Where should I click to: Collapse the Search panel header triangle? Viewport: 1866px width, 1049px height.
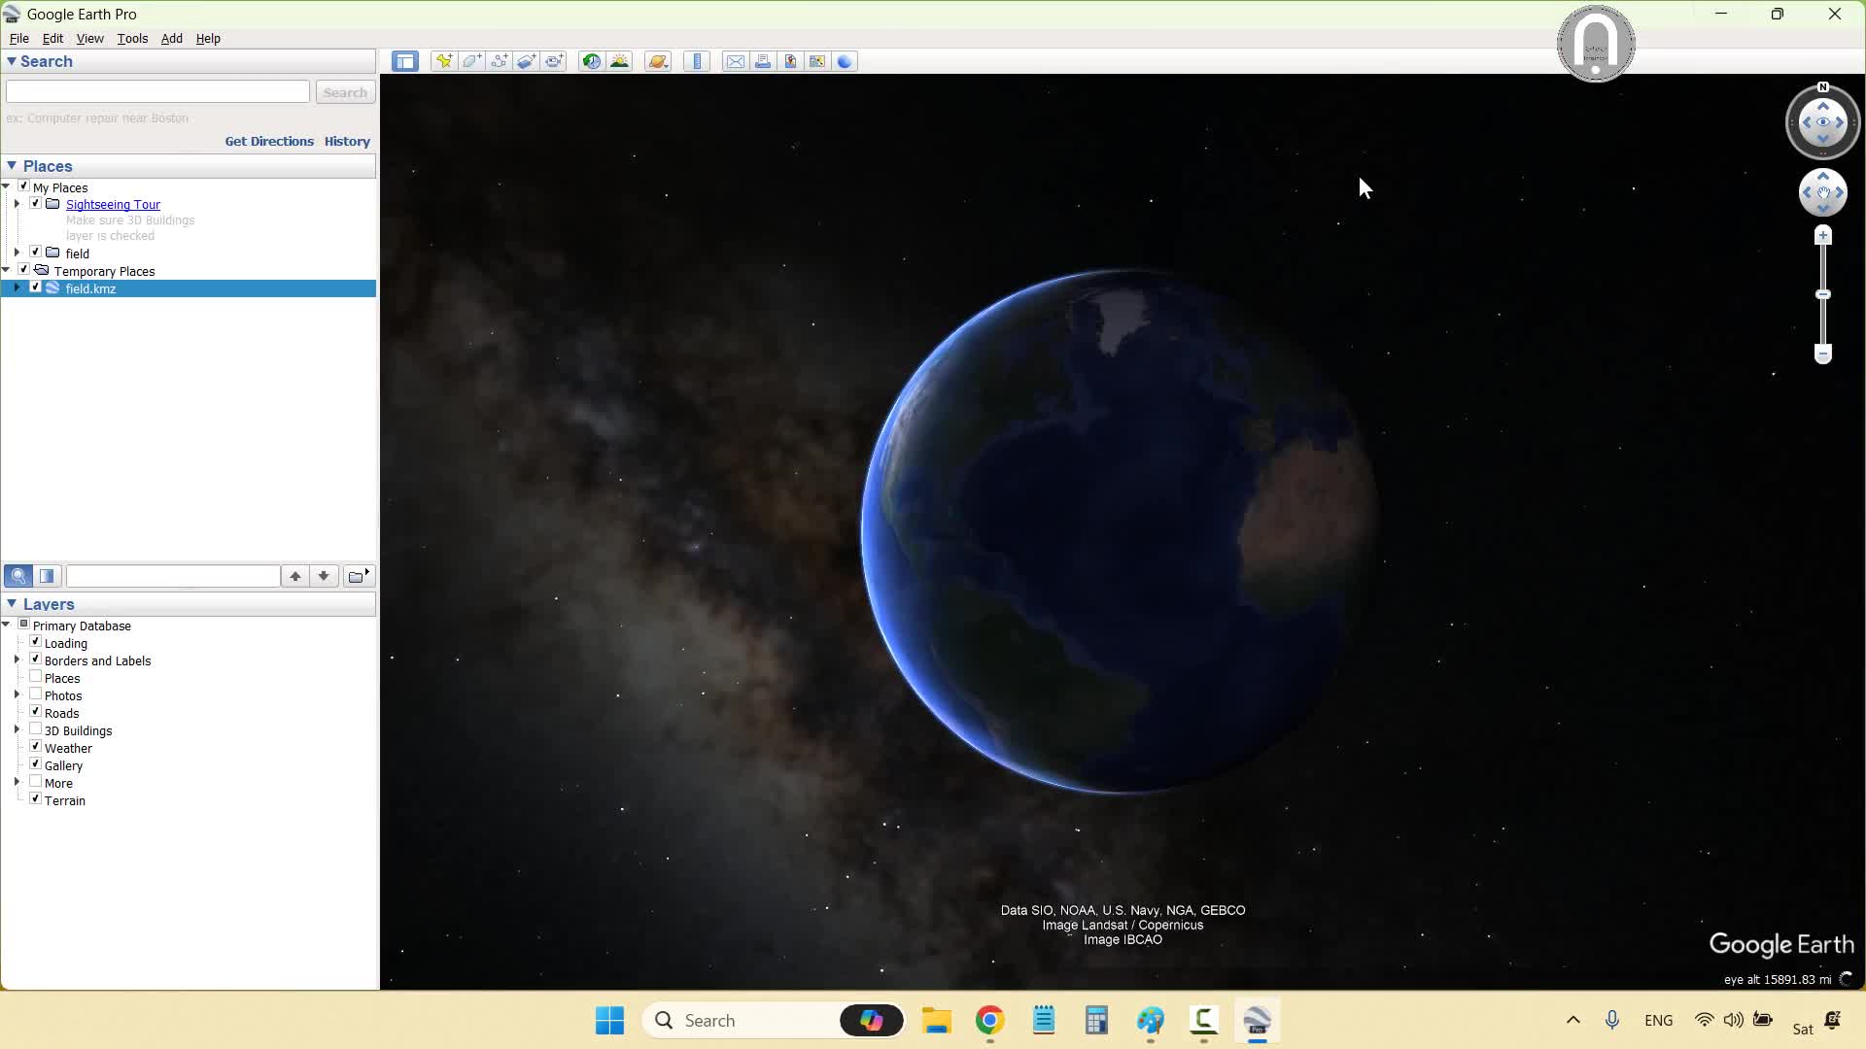tap(12, 61)
